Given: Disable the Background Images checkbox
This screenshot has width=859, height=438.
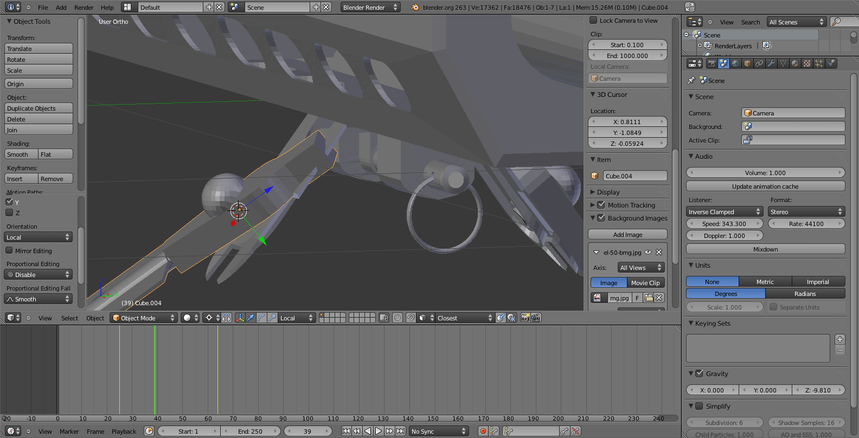Looking at the screenshot, I should click(601, 218).
